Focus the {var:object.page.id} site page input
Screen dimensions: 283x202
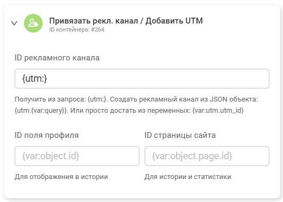point(207,156)
